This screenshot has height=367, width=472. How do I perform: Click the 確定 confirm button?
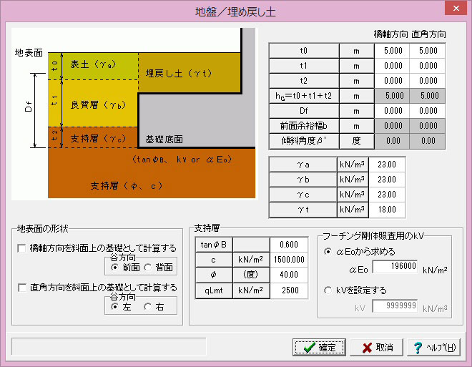pyautogui.click(x=319, y=347)
